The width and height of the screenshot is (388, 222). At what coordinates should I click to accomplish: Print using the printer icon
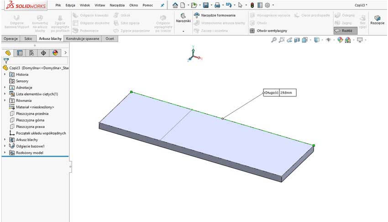pyautogui.click(x=217, y=5)
